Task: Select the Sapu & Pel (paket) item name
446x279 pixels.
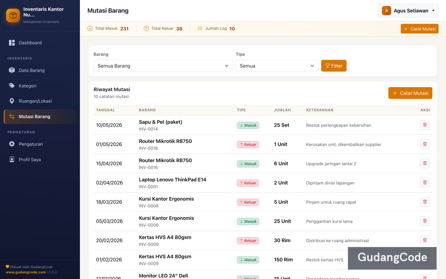Action: [x=161, y=122]
